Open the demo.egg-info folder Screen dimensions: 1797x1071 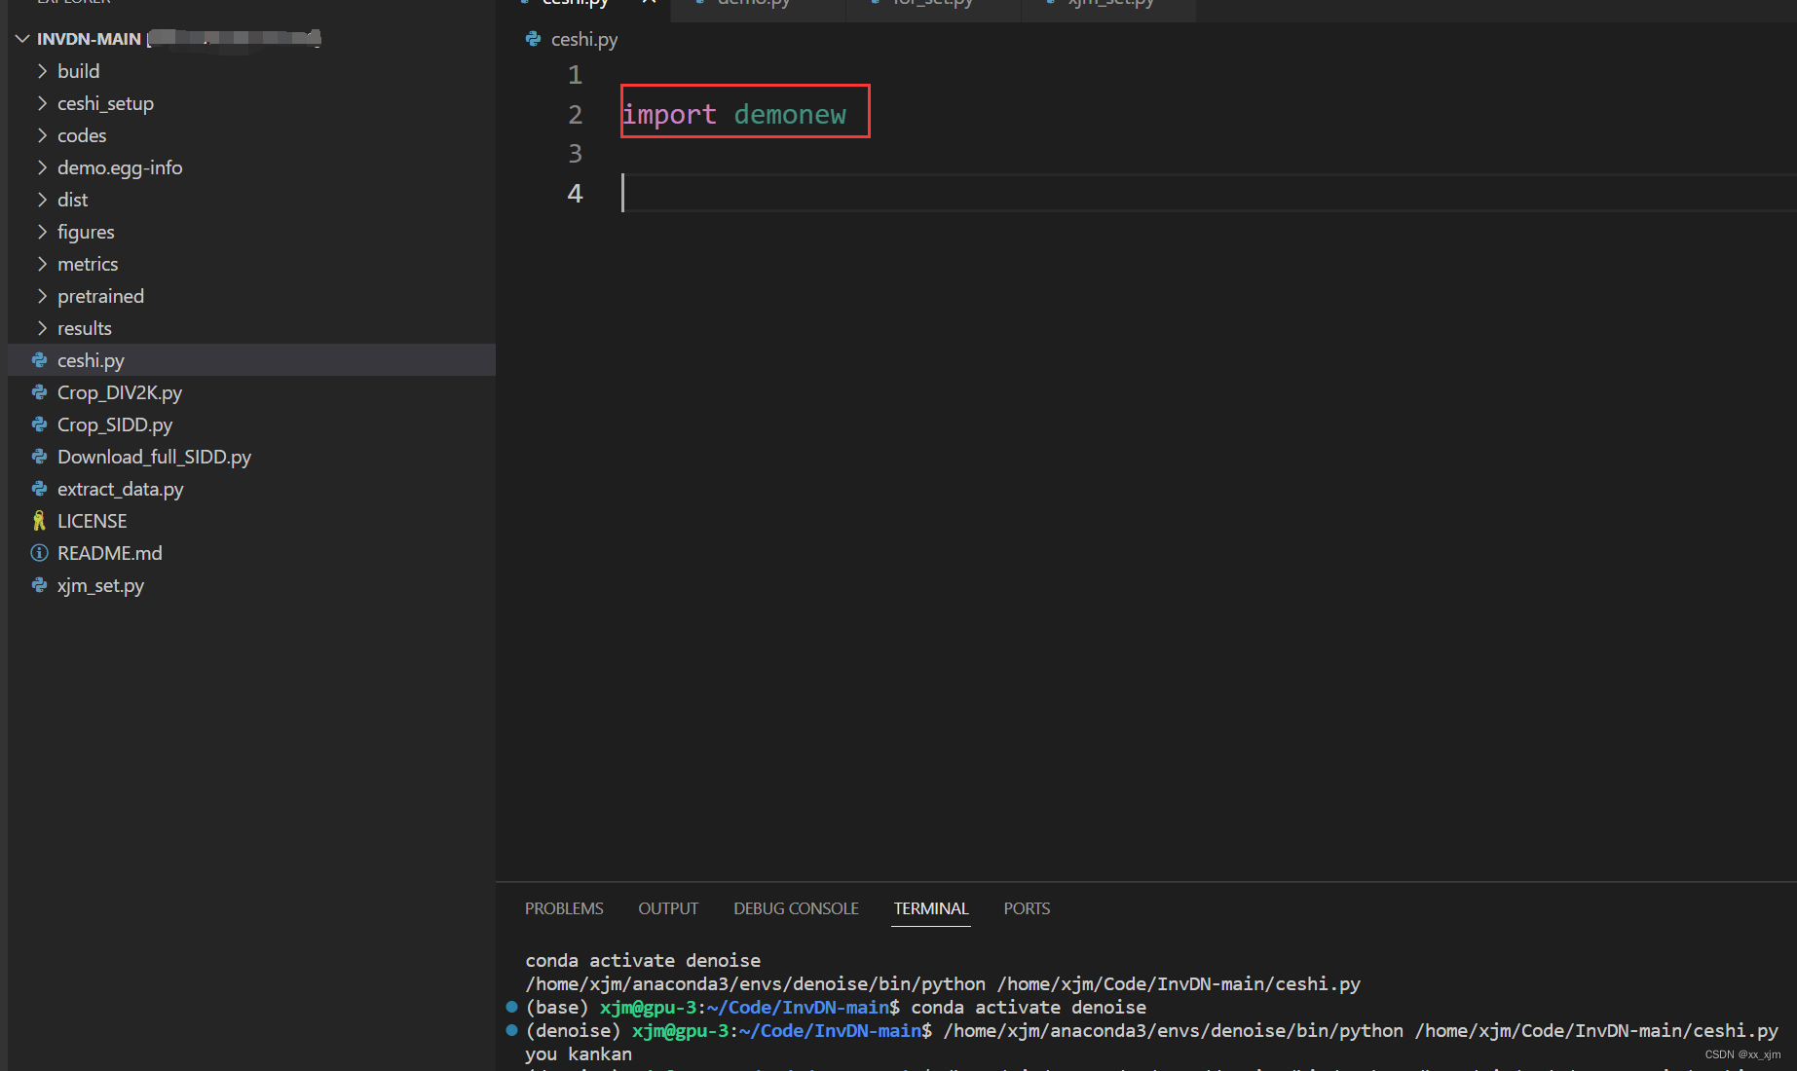[x=120, y=166]
